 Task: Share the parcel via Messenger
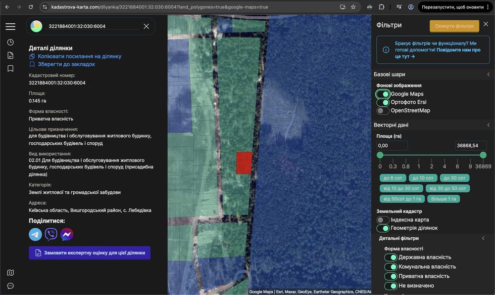pos(67,234)
